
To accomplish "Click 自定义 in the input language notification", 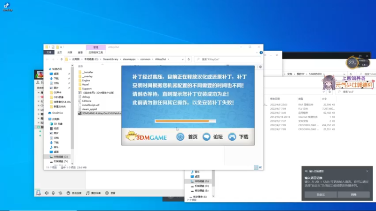I will tap(321, 195).
